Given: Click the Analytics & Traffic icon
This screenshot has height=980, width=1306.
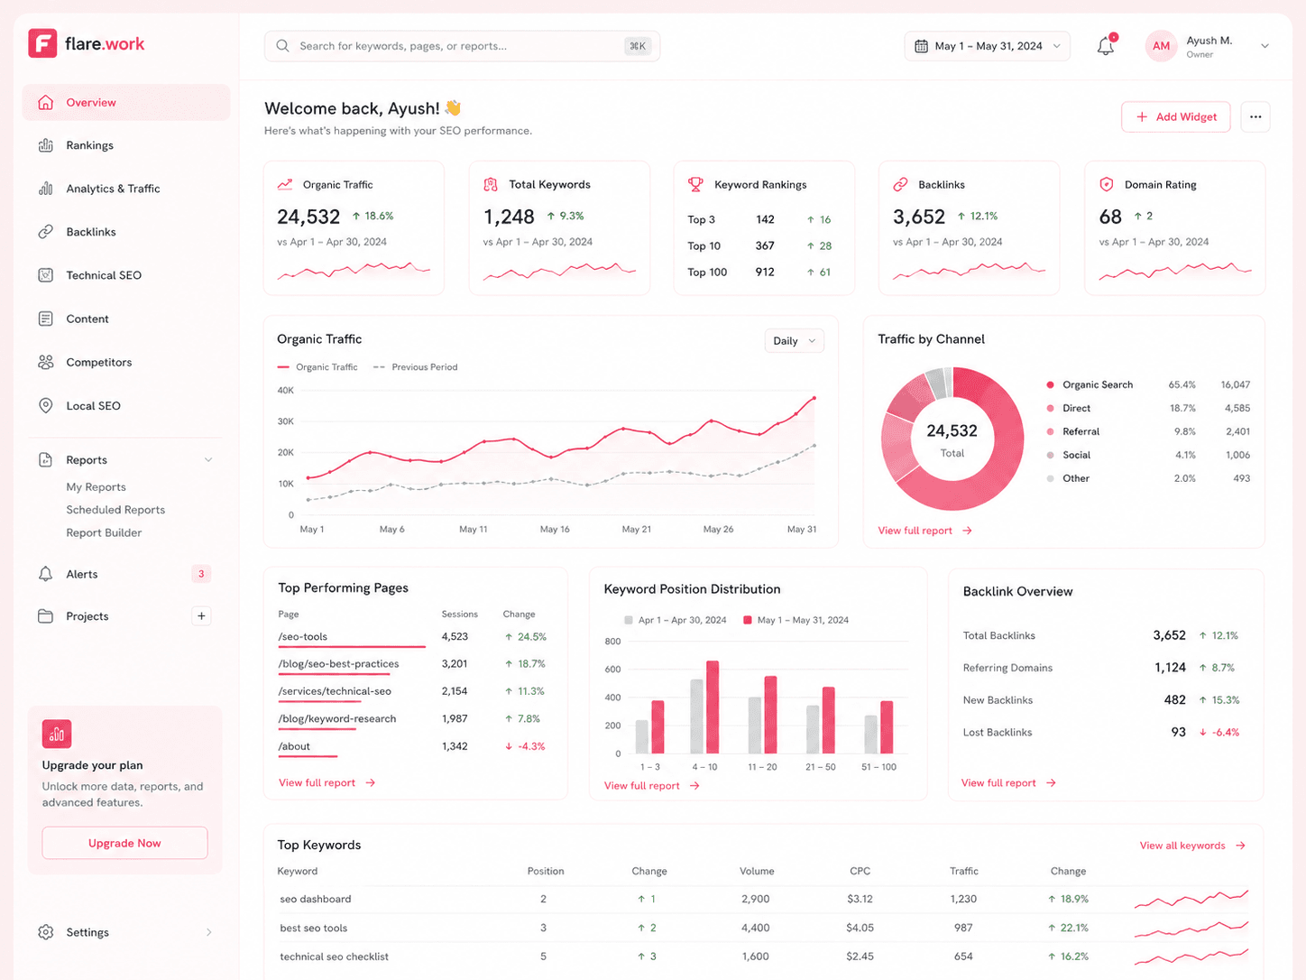Looking at the screenshot, I should click(46, 189).
